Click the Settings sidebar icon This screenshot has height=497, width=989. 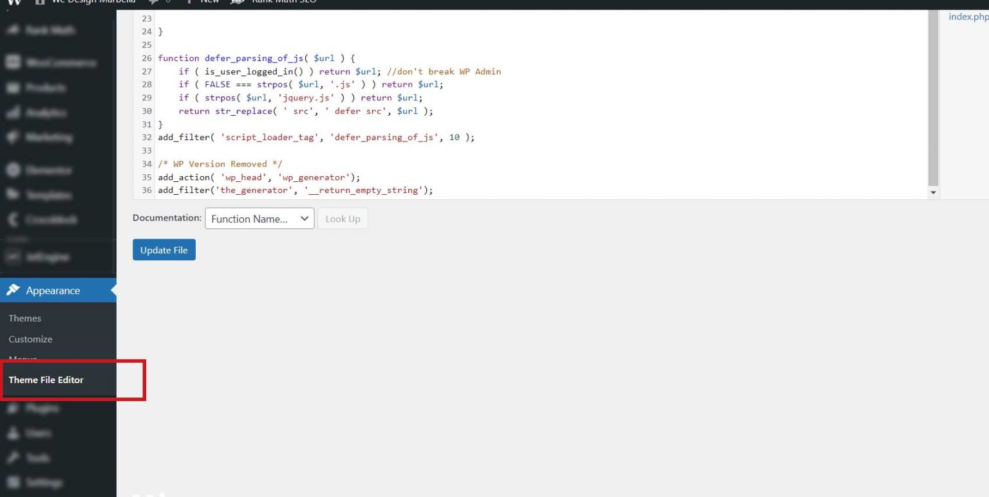point(14,482)
